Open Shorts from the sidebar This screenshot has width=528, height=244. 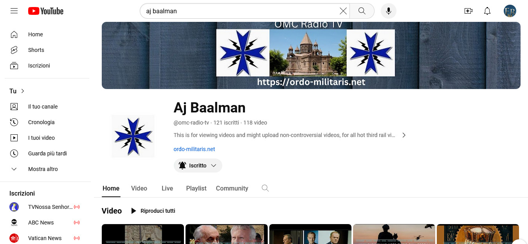pos(36,50)
